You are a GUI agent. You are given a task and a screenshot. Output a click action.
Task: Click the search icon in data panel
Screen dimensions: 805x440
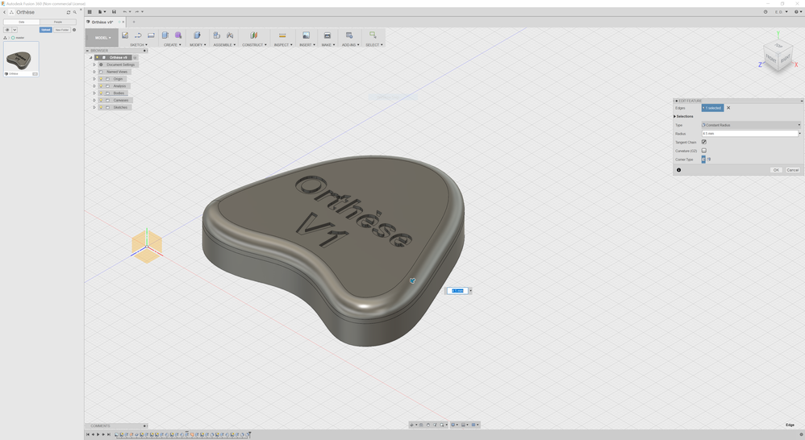click(74, 12)
